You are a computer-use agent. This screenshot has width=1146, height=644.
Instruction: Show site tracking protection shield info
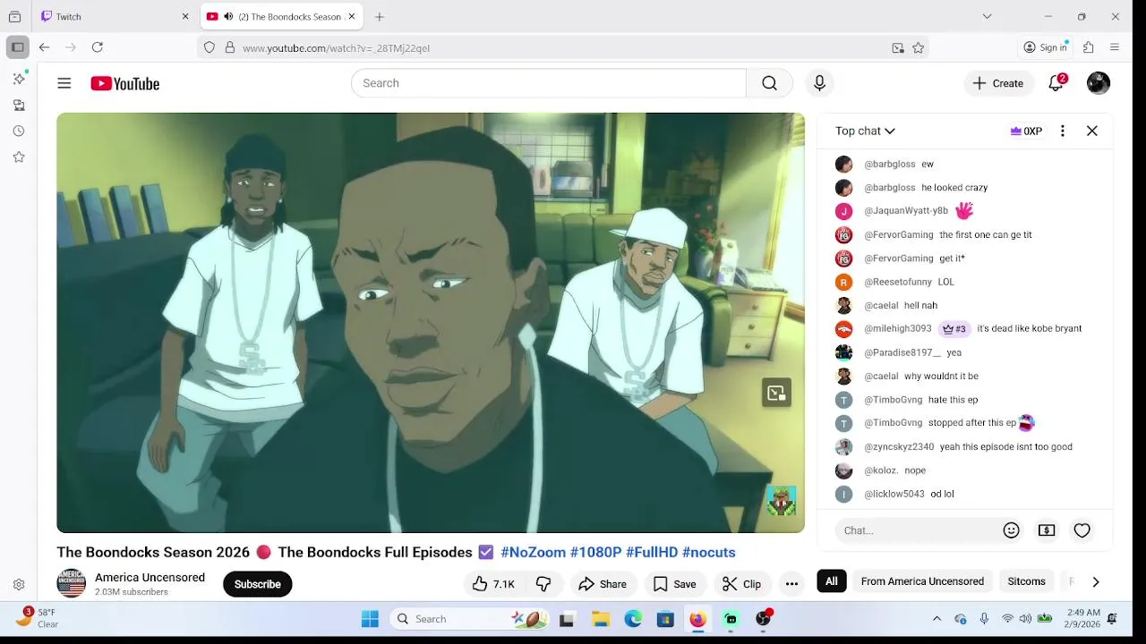(210, 47)
